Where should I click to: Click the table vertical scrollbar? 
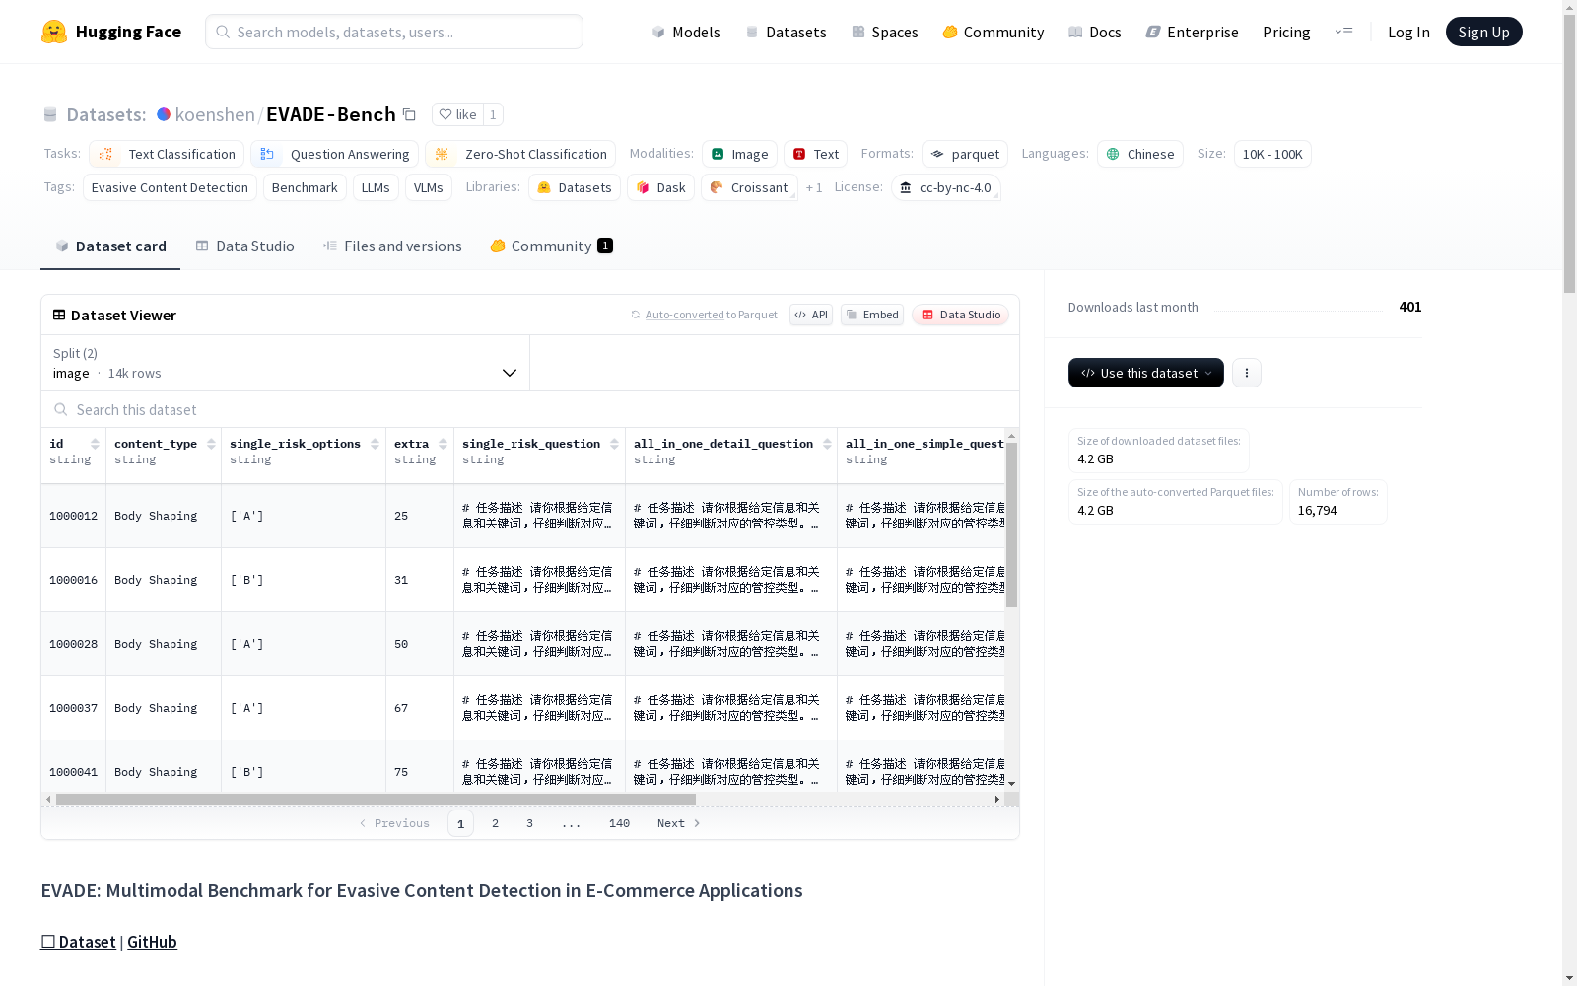[x=1011, y=525]
